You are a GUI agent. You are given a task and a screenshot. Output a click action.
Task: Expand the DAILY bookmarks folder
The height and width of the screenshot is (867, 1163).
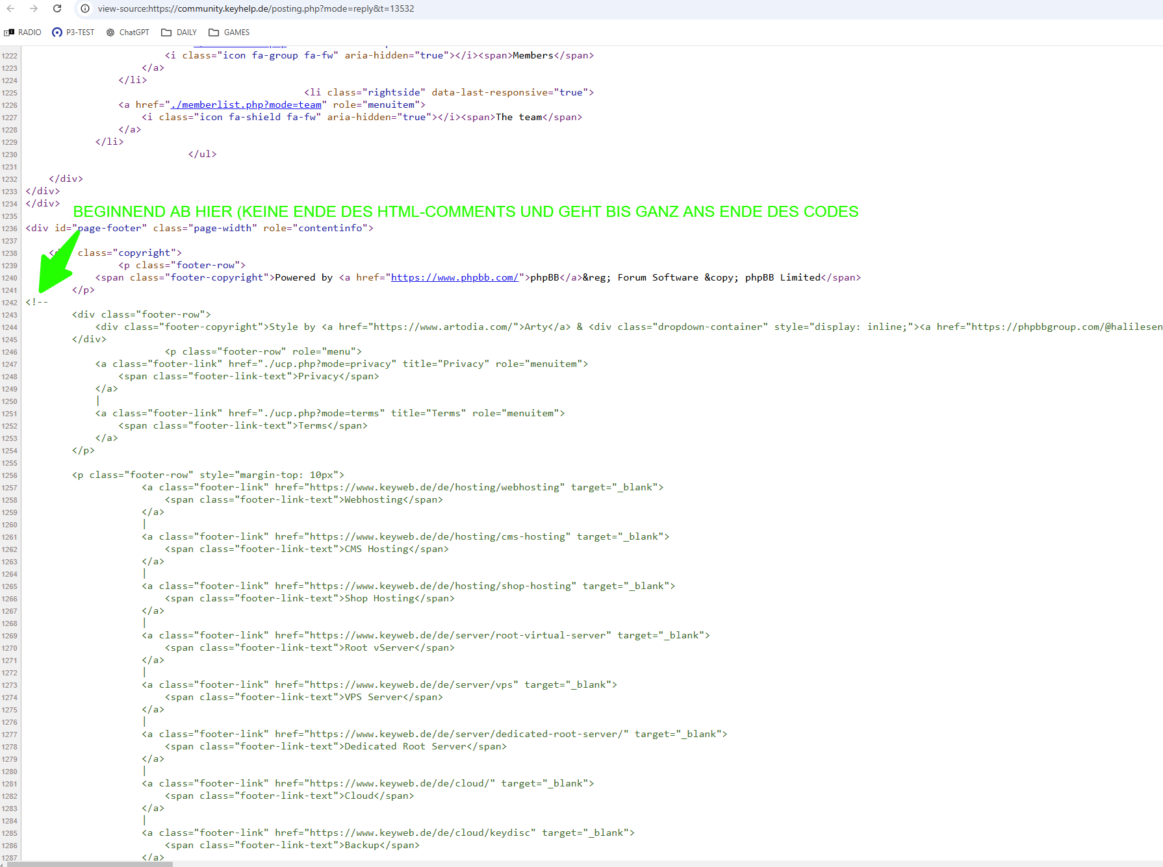[179, 32]
